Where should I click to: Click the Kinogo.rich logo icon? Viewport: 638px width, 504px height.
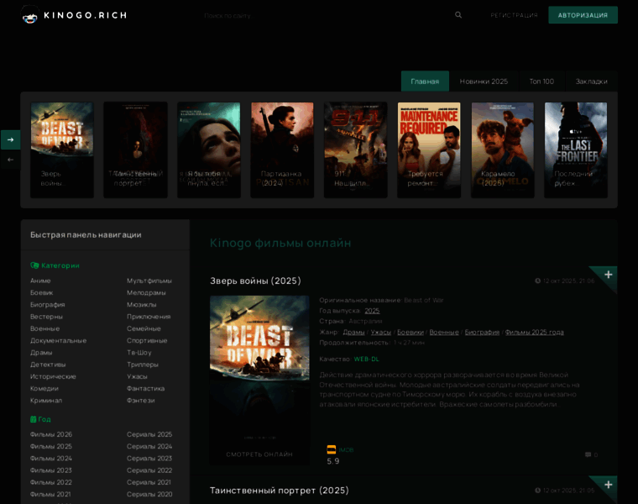tap(30, 15)
